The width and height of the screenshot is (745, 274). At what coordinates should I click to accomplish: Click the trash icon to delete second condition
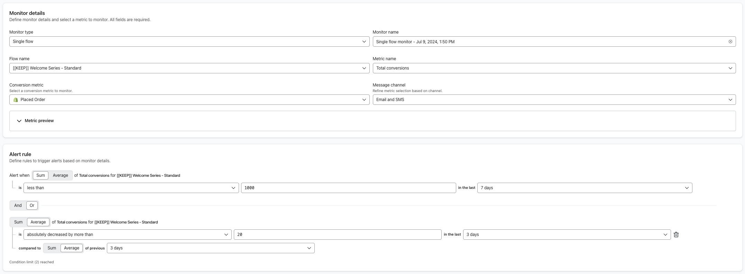click(676, 235)
